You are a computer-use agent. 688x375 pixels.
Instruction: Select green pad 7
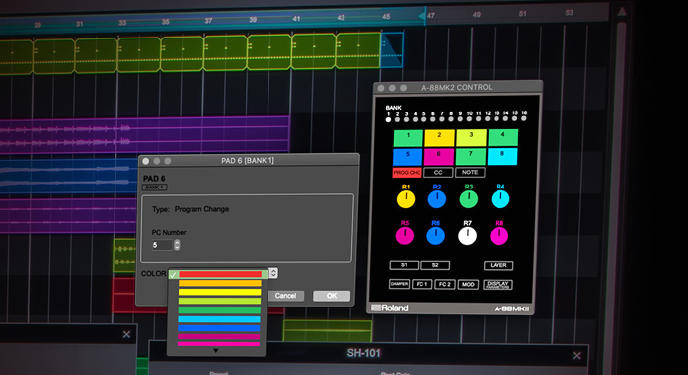pos(471,157)
